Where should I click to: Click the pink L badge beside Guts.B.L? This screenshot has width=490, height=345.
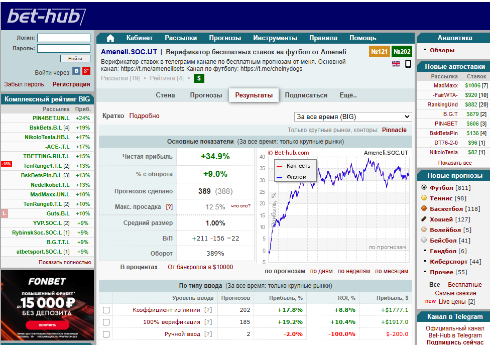[x=5, y=213]
